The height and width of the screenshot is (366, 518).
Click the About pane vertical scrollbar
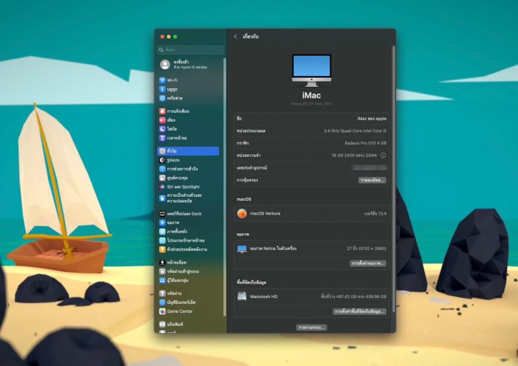click(394, 179)
